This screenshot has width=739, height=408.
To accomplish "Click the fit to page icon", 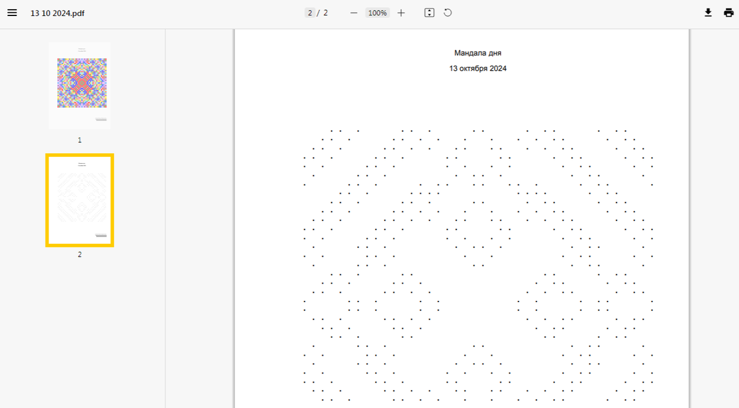I will click(x=429, y=13).
